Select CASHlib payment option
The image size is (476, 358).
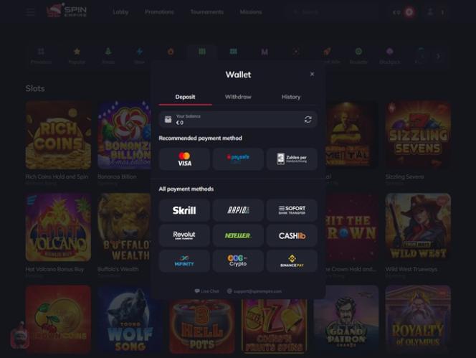(x=292, y=235)
